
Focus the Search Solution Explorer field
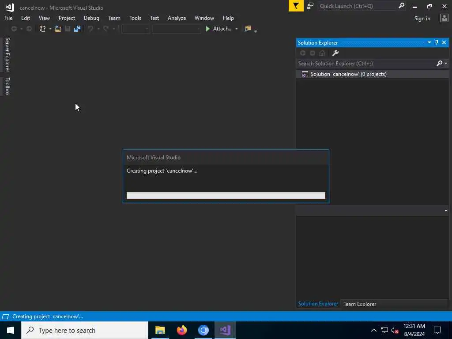point(366,63)
